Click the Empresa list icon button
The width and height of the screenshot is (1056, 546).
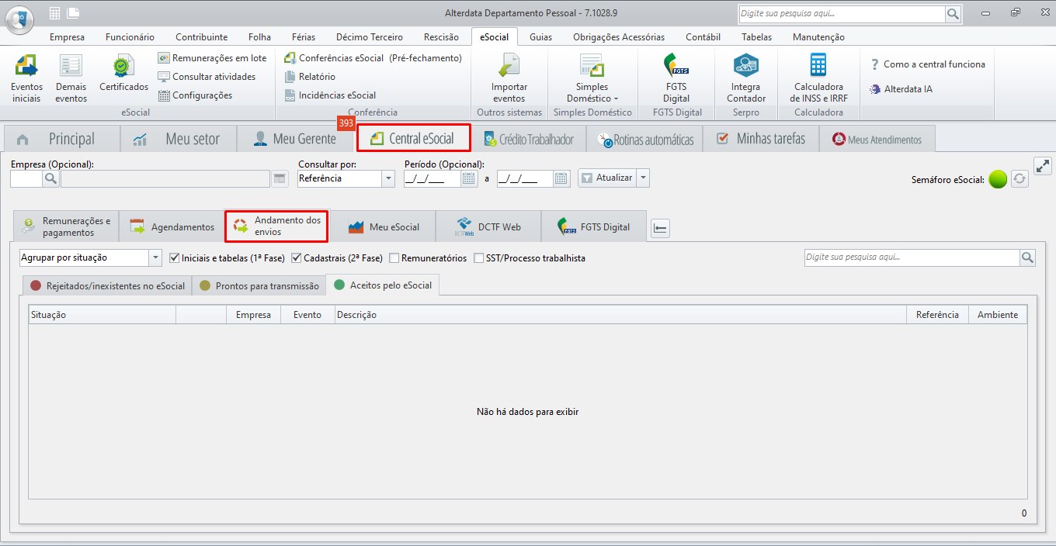tap(280, 178)
